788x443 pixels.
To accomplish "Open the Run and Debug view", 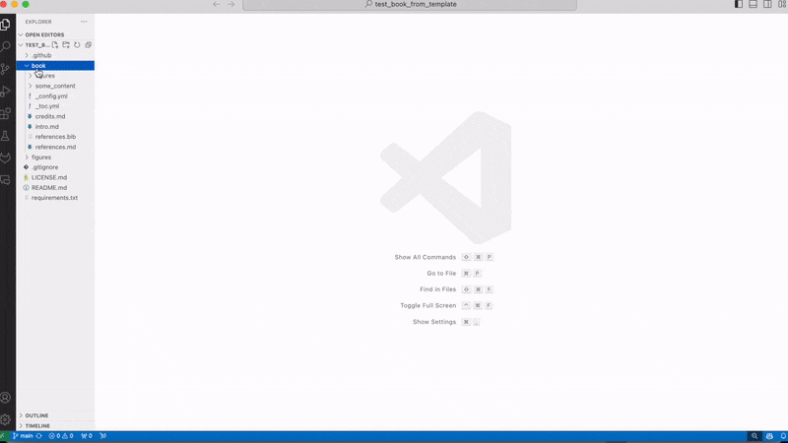I will point(6,92).
